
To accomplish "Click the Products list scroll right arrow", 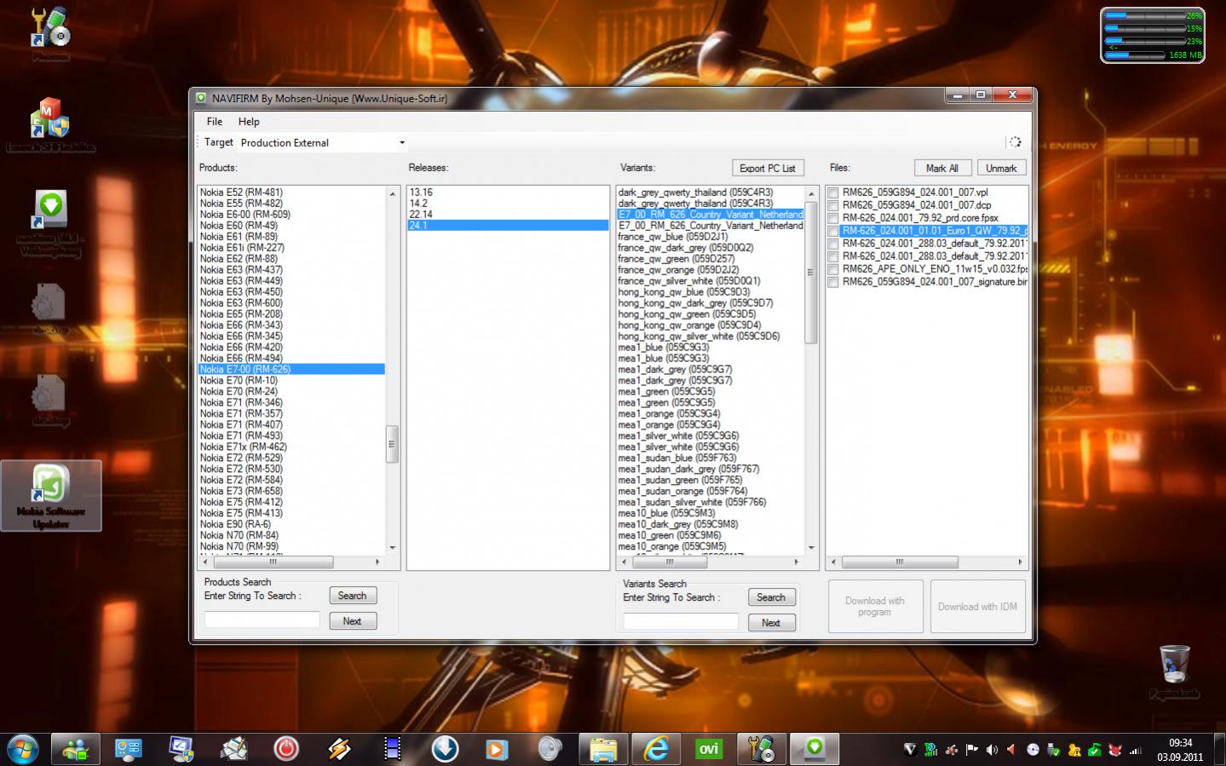I will tap(377, 562).
